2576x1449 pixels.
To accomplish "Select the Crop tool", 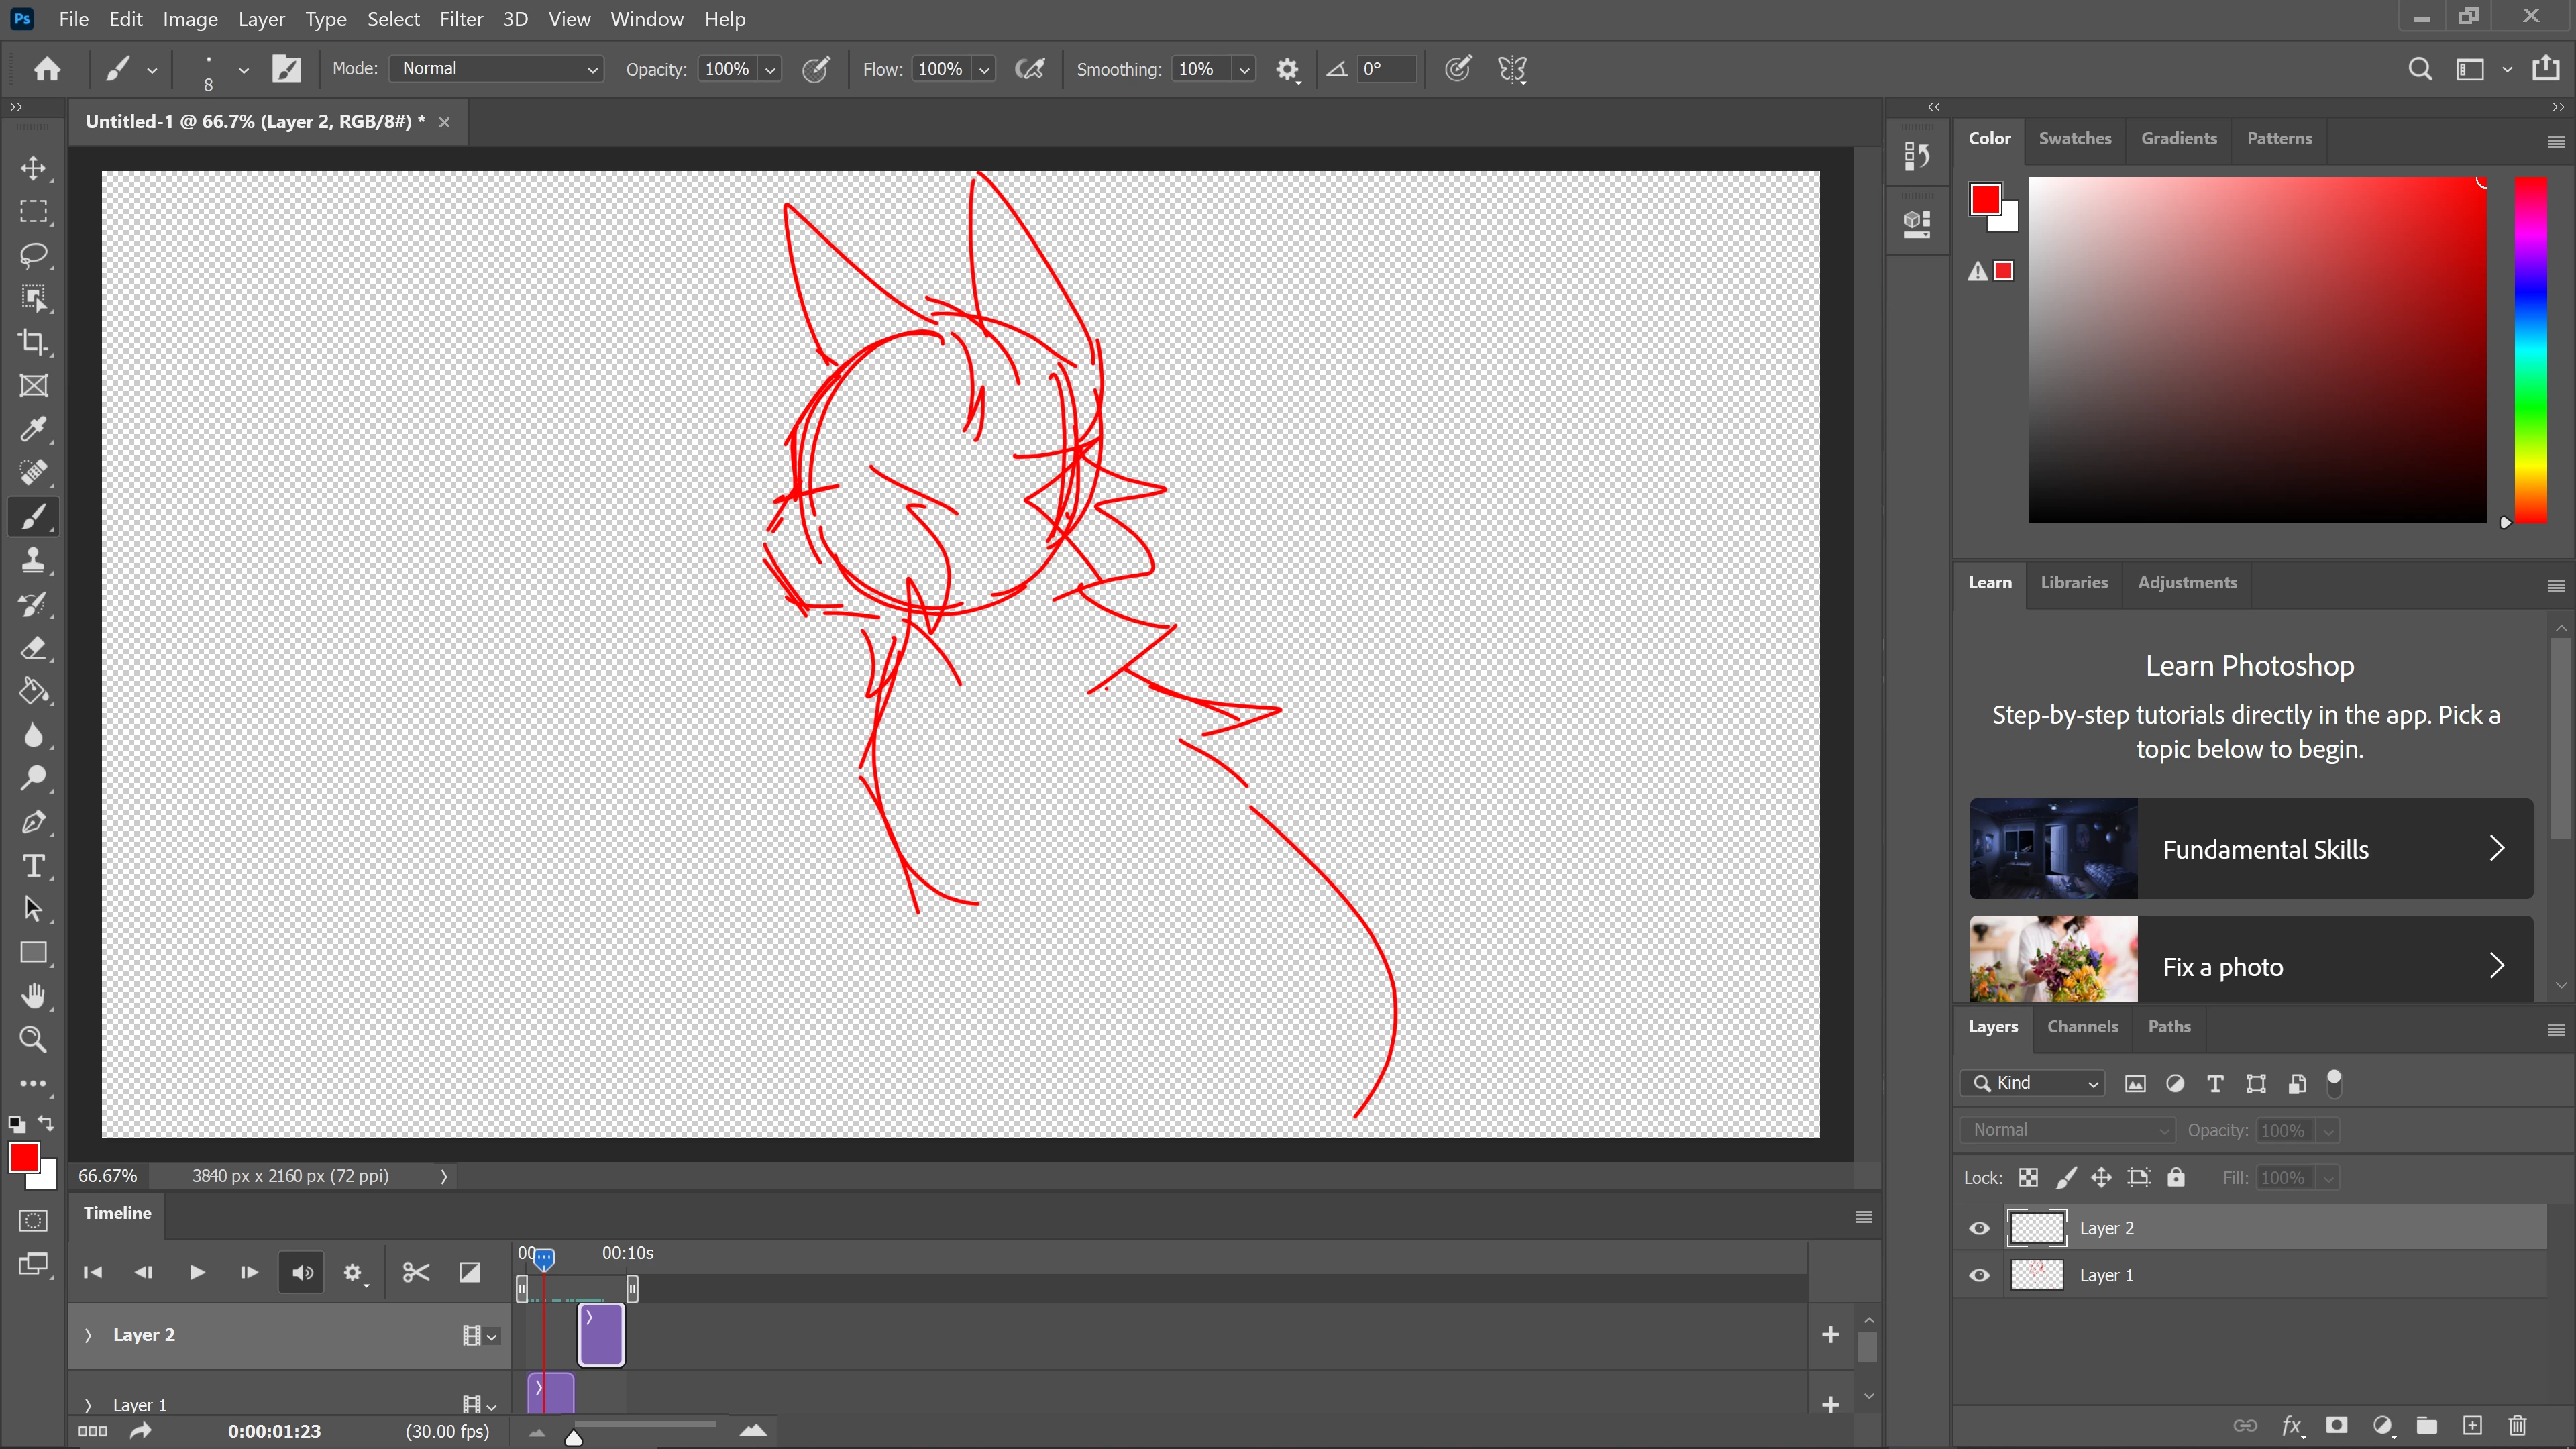I will (33, 342).
